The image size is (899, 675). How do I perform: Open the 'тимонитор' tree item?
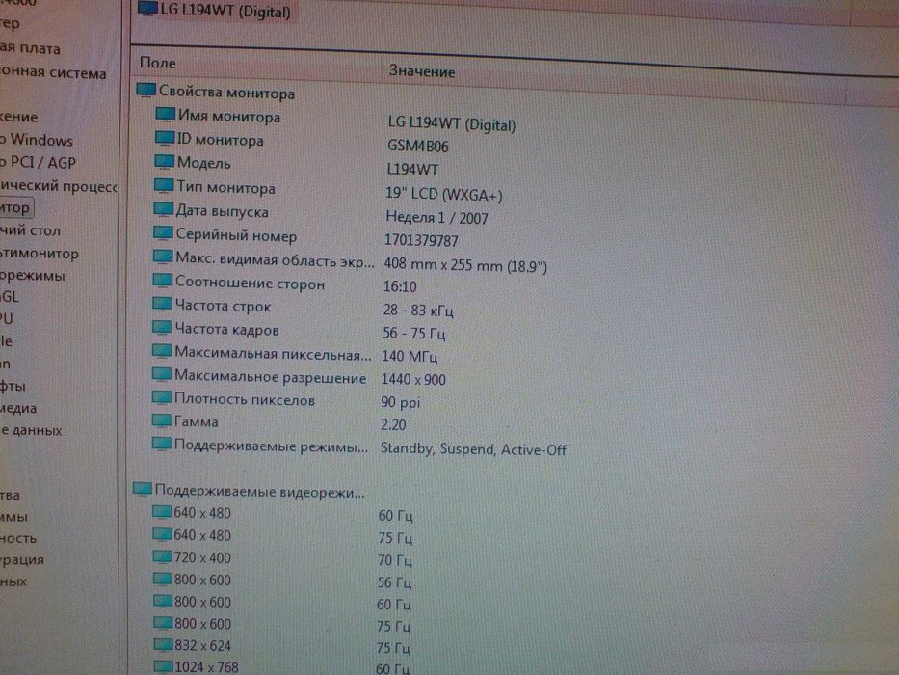coord(39,253)
